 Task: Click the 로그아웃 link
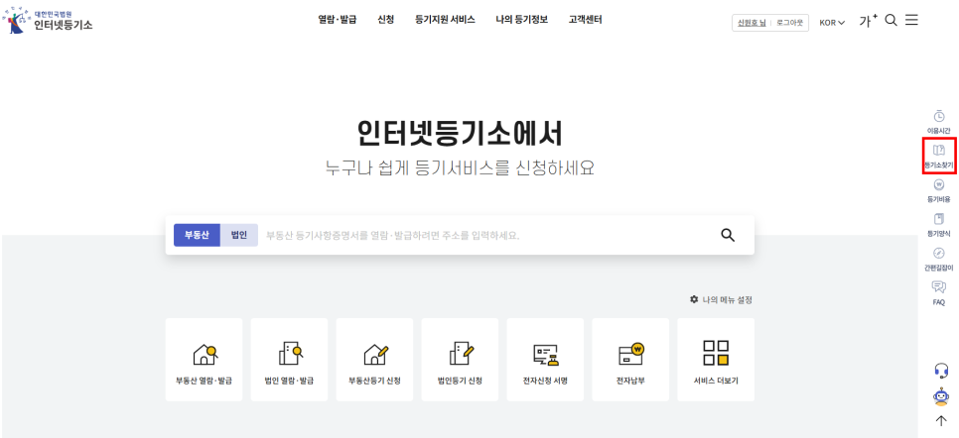tap(790, 22)
